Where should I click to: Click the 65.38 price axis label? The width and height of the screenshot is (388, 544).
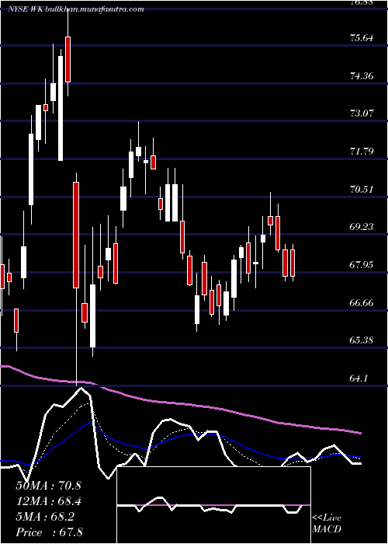coord(362,340)
